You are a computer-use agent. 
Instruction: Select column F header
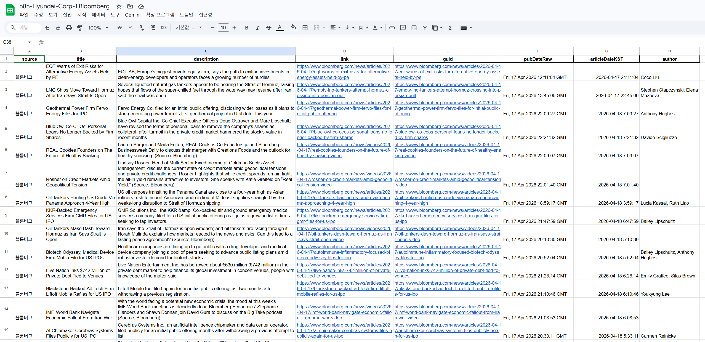click(x=538, y=51)
